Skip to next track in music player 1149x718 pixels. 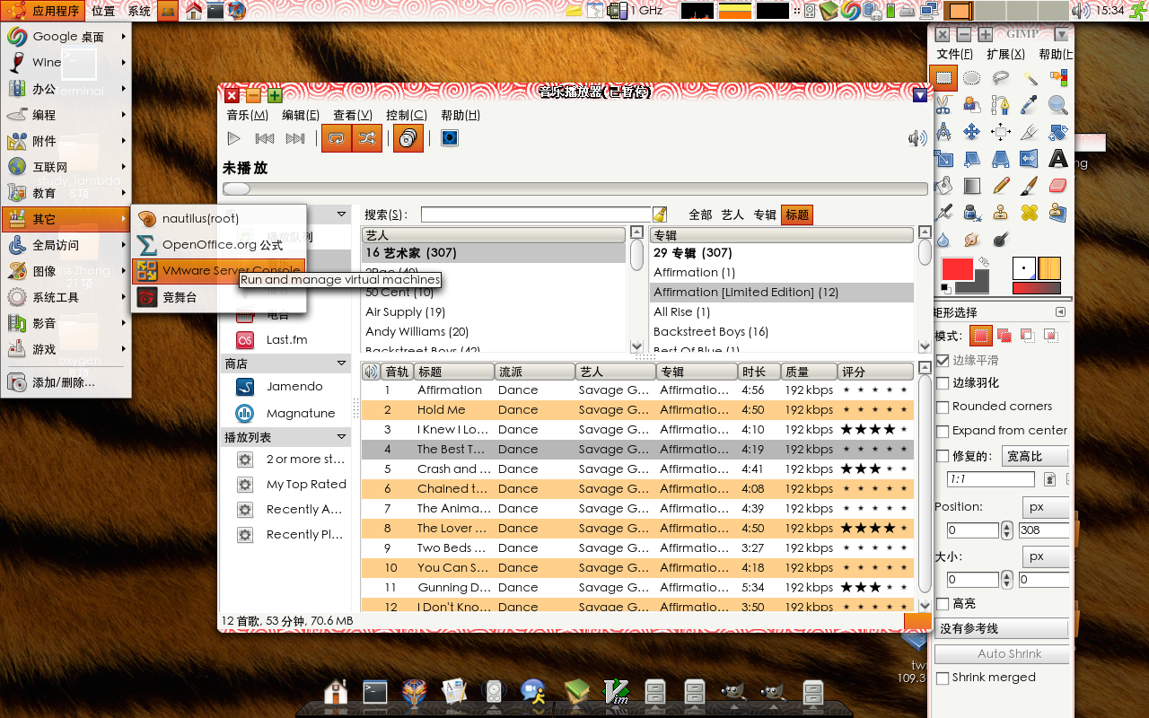(x=295, y=138)
